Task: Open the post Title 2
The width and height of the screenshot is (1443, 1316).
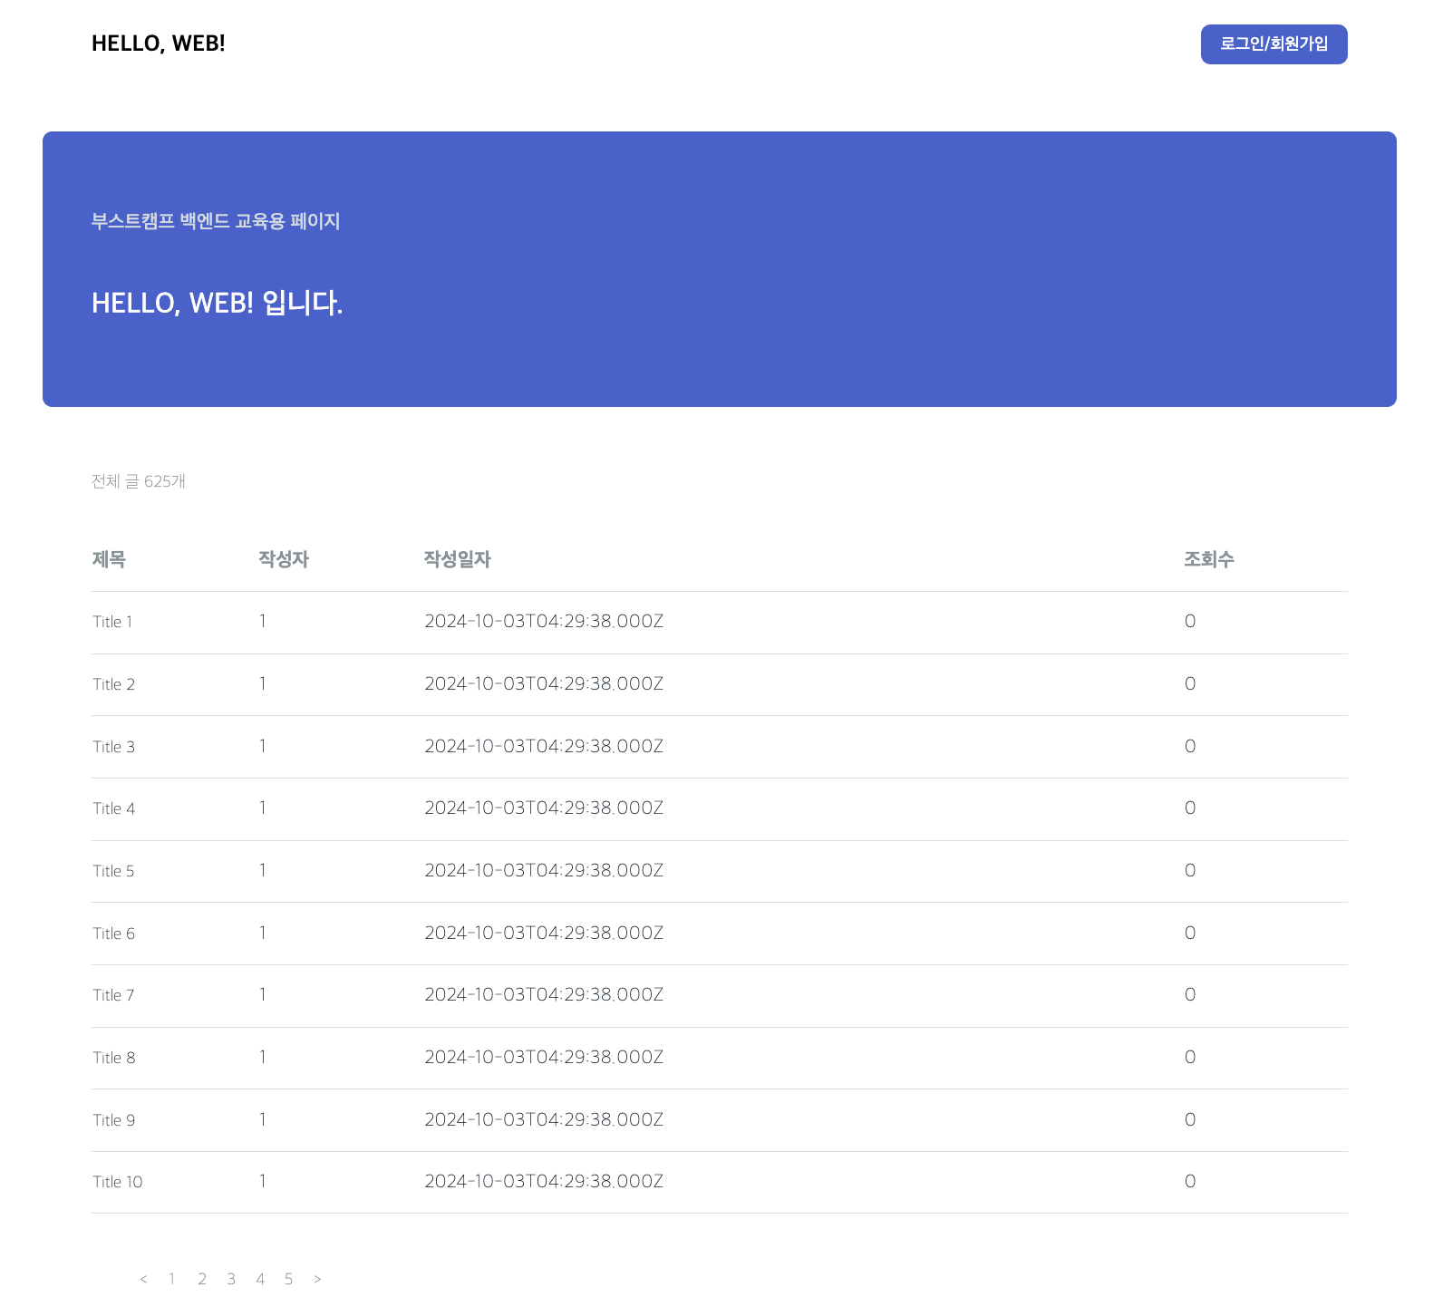Action: pyautogui.click(x=113, y=684)
